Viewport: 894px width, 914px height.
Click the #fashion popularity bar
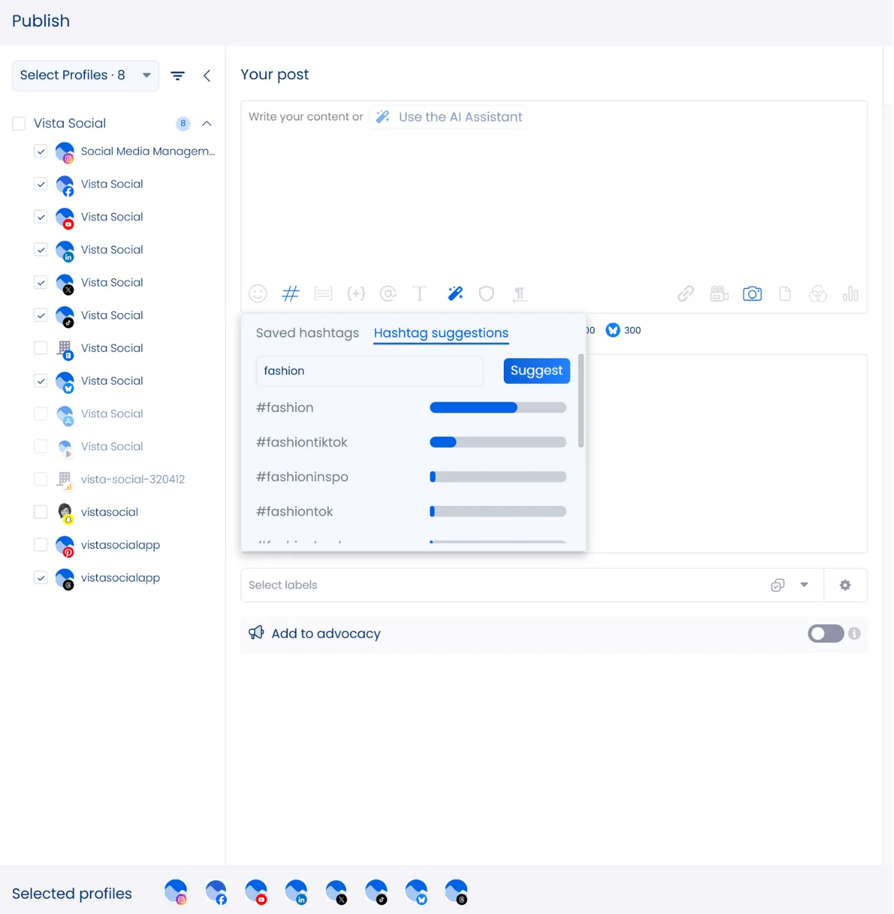(x=498, y=408)
